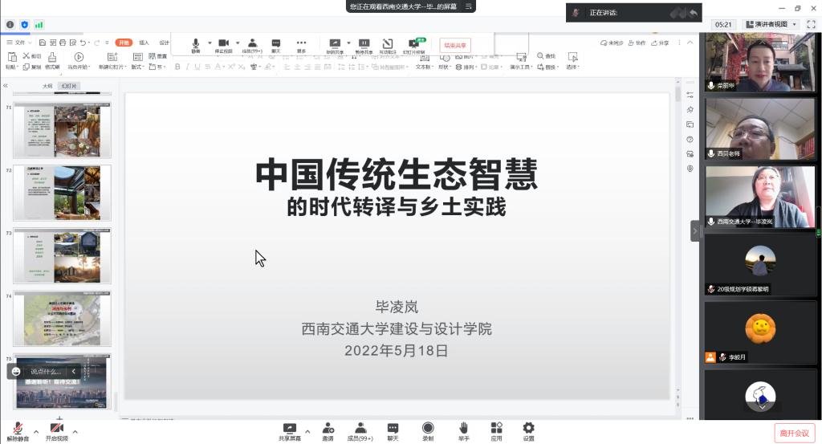Switch to the 大纲 outline tab

[x=47, y=86]
